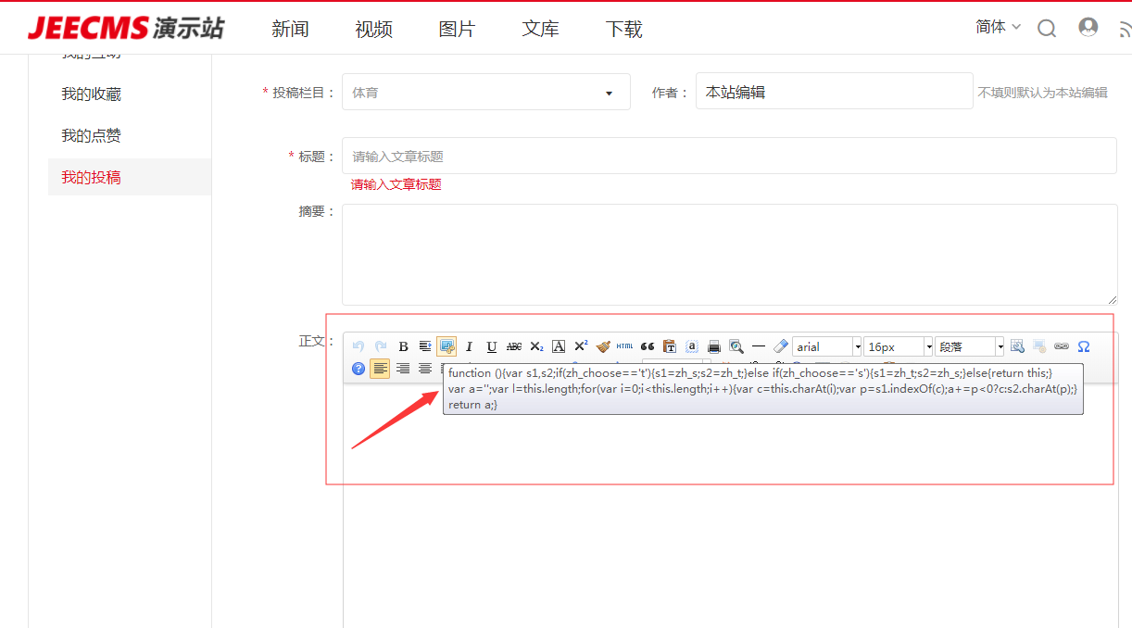
Task: Apply subscript formatting
Action: [536, 346]
